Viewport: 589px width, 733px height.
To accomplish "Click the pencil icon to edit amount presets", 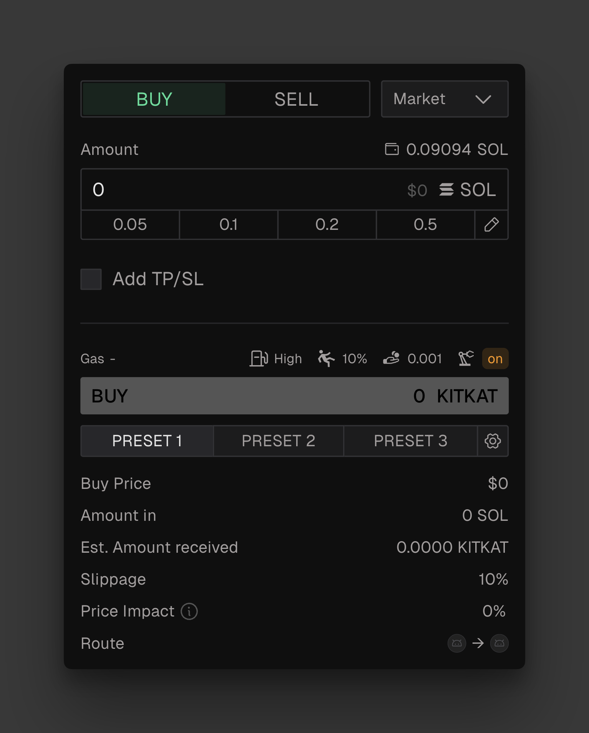I will click(x=491, y=225).
